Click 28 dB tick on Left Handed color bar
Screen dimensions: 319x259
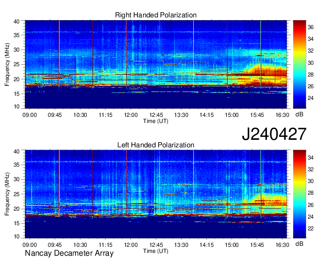(311, 193)
